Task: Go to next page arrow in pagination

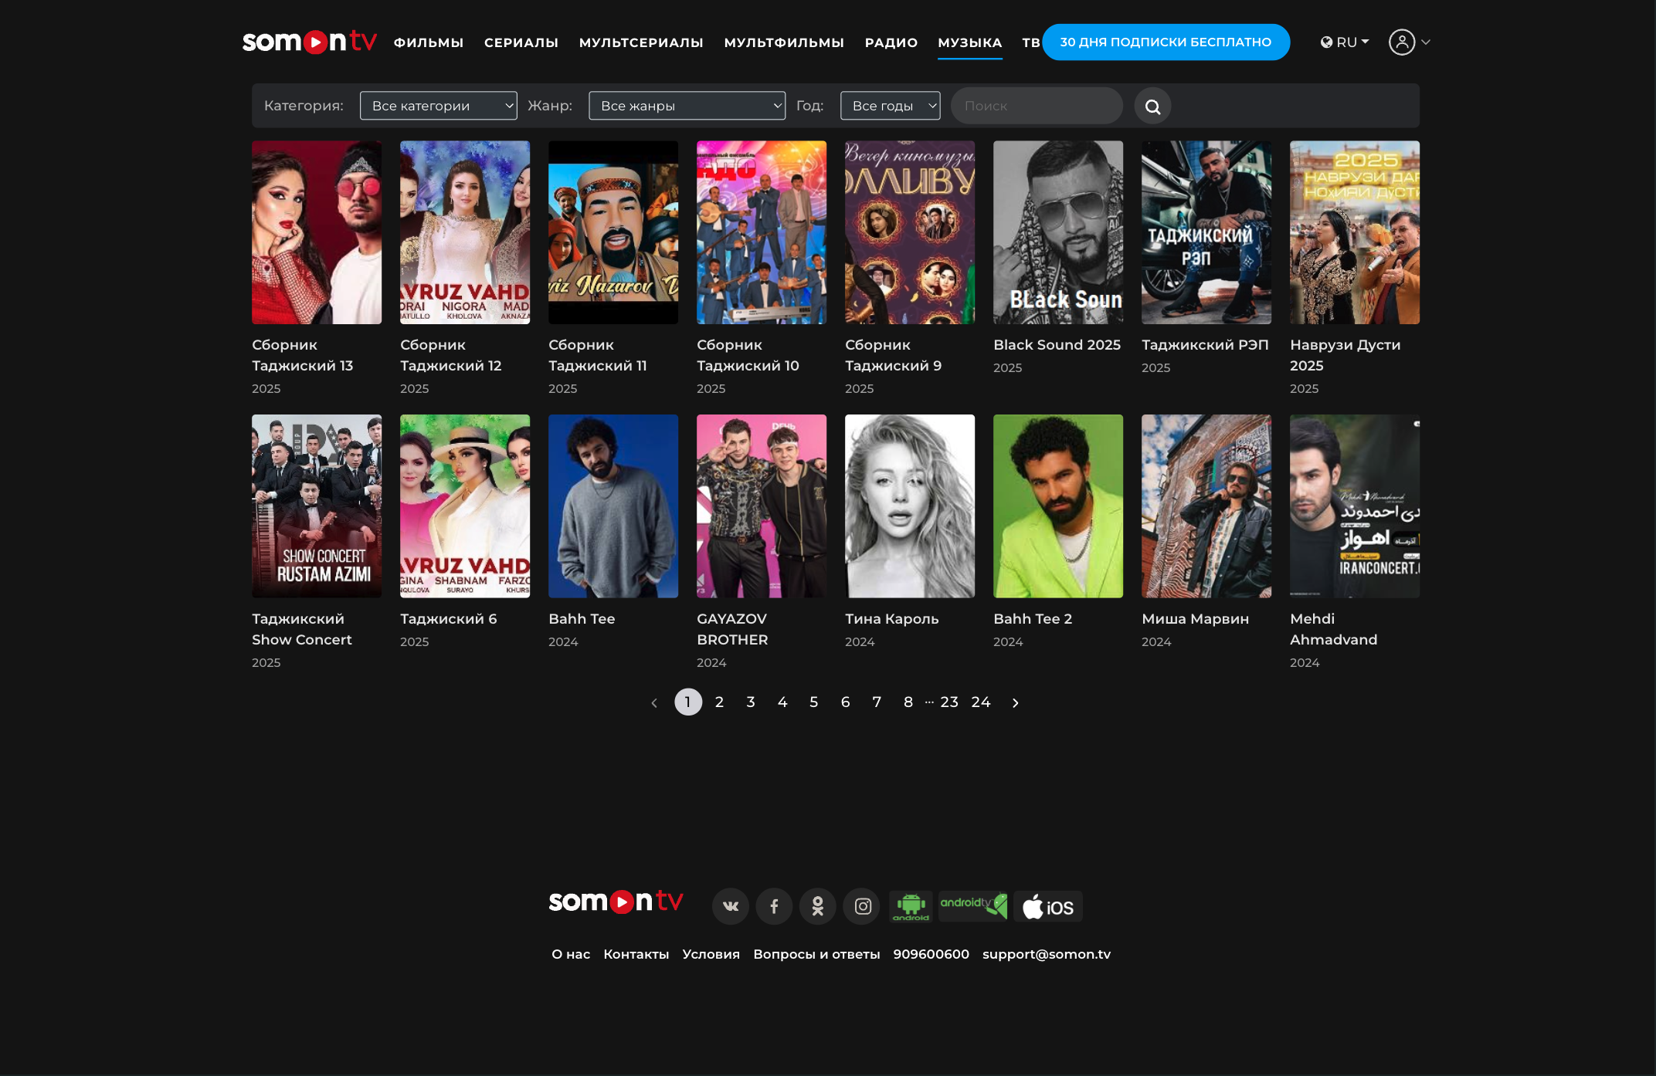Action: (x=1015, y=702)
